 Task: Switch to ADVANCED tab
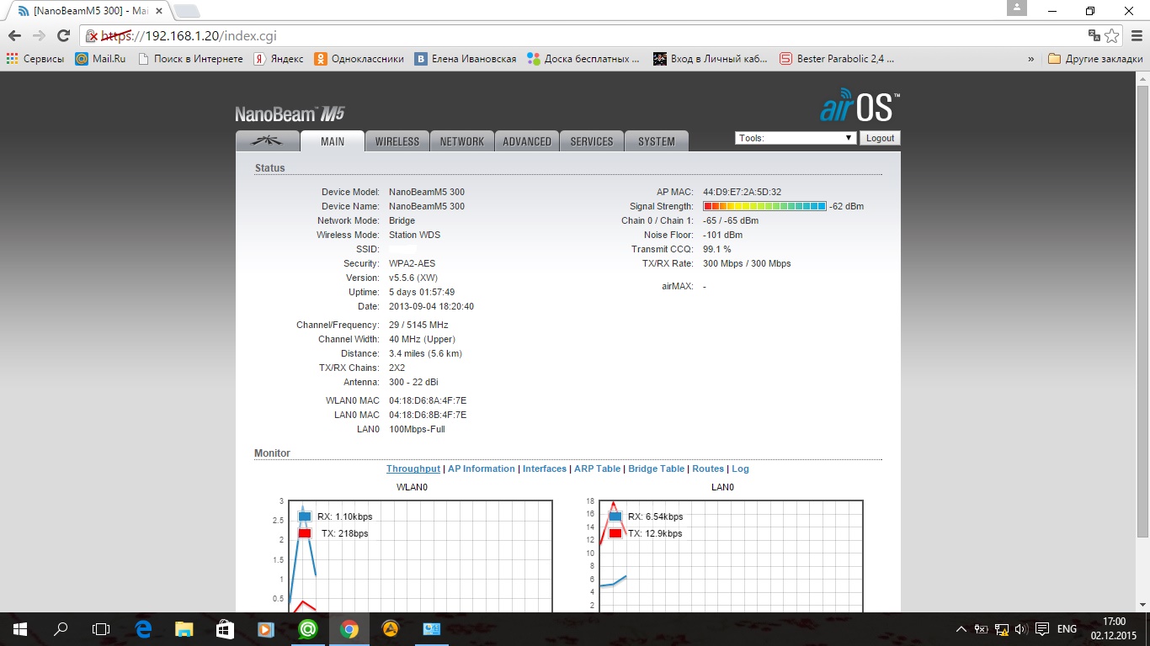click(527, 141)
